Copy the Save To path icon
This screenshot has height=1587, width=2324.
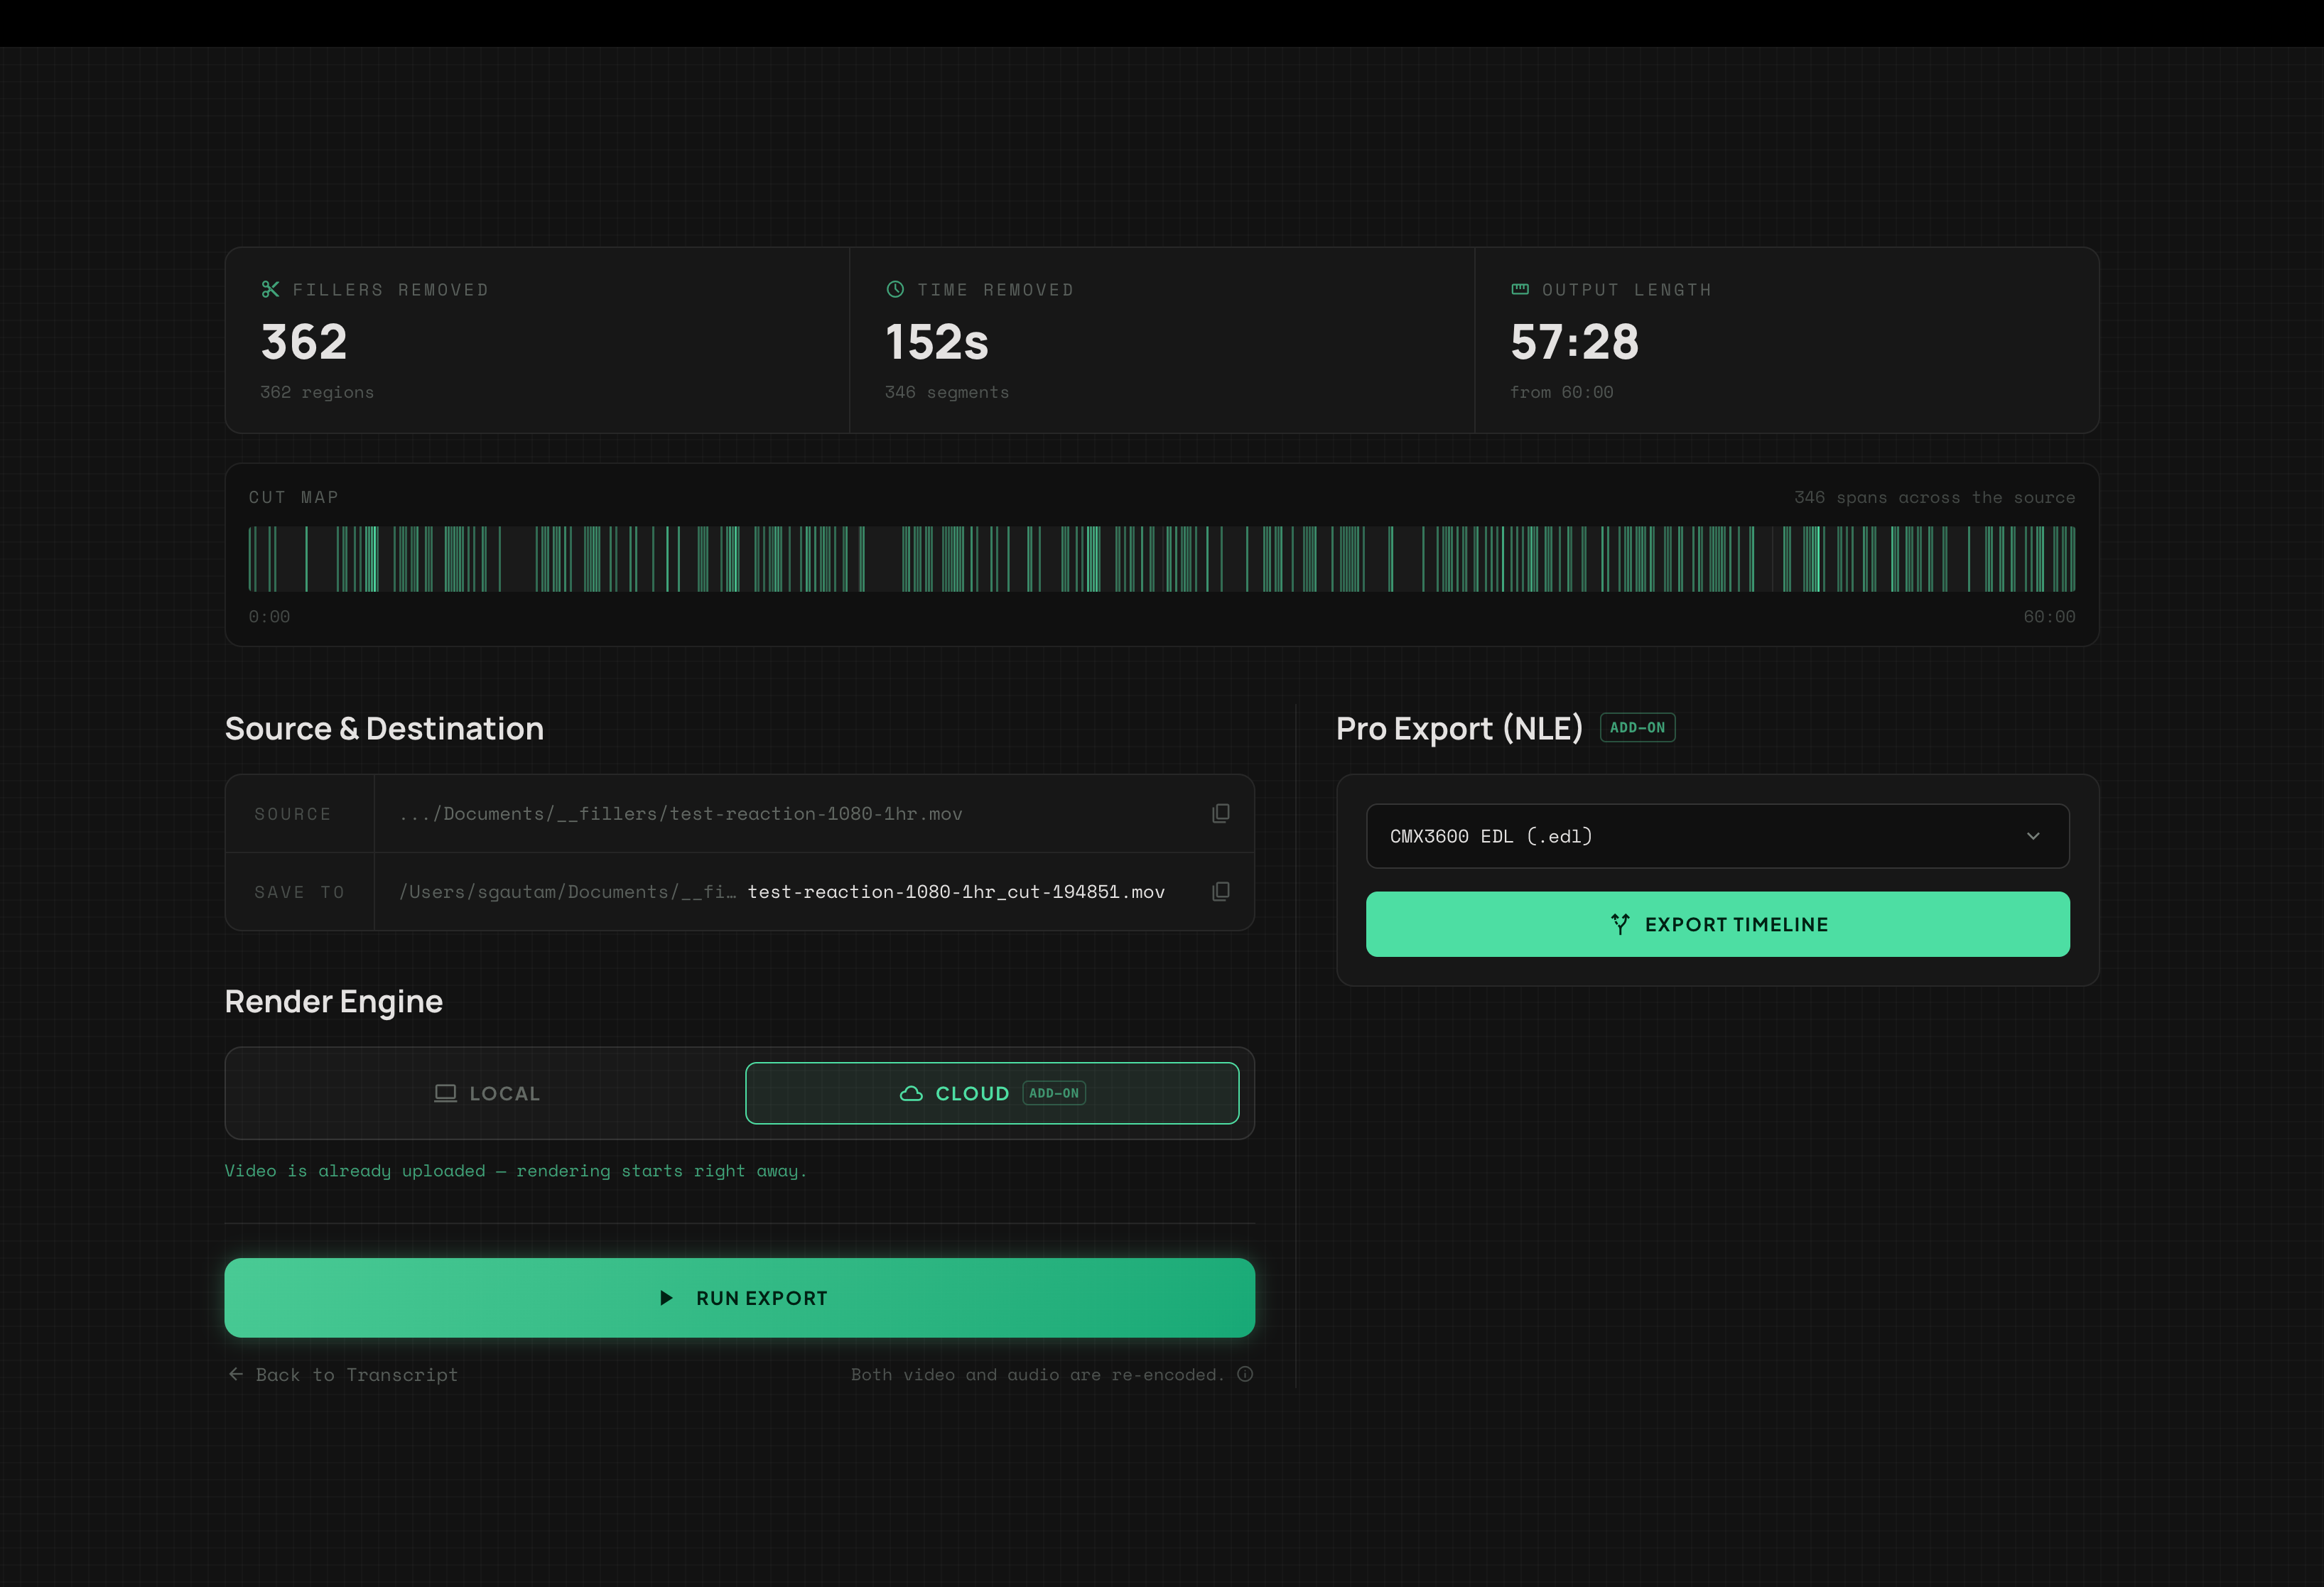click(1220, 891)
